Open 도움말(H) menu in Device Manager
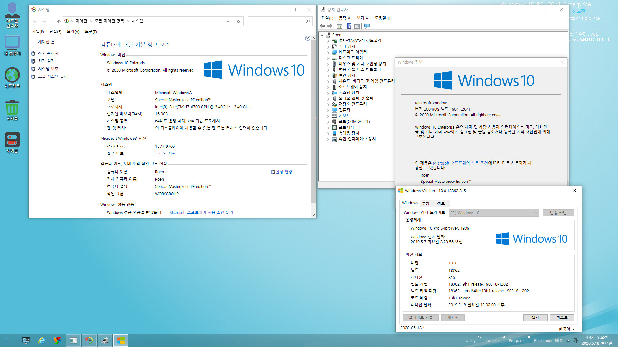This screenshot has height=347, width=618. [x=383, y=18]
